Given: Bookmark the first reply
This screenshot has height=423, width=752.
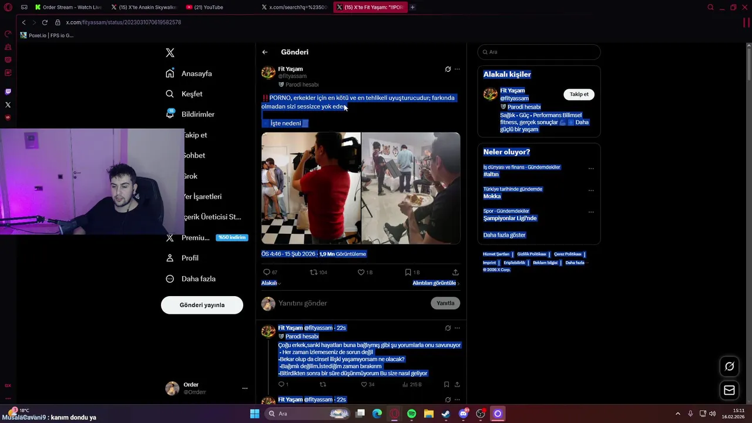Looking at the screenshot, I should [446, 385].
